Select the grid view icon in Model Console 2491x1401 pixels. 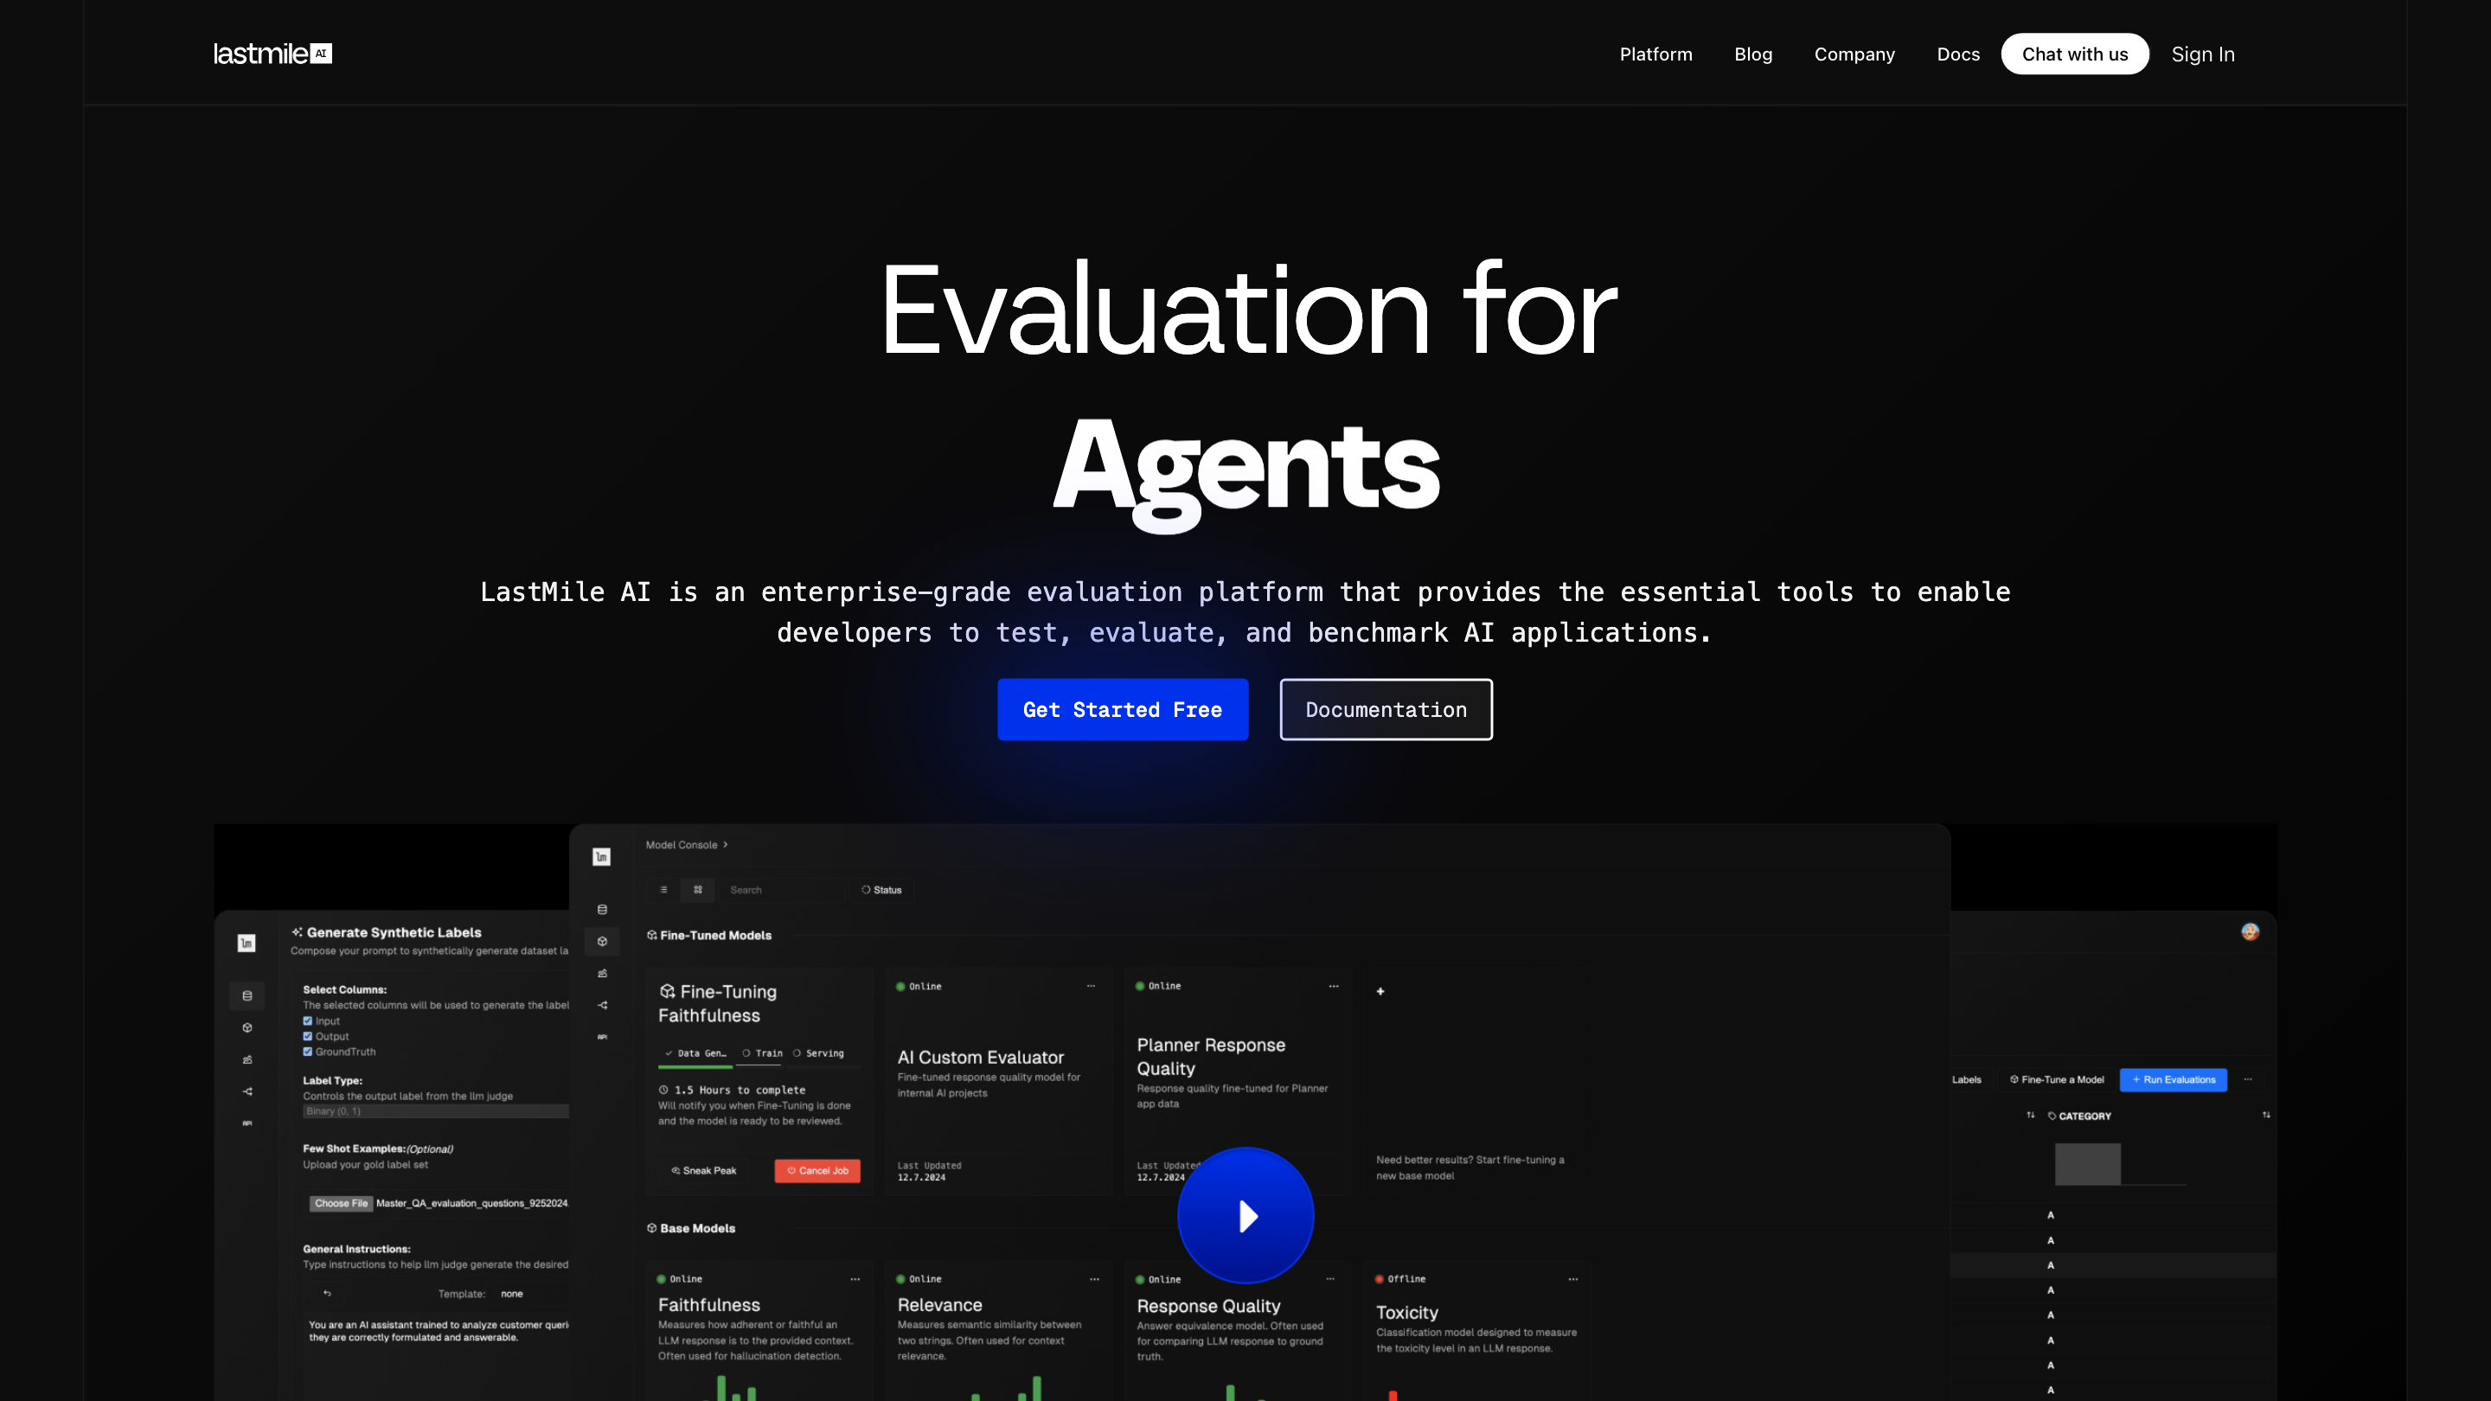[697, 890]
